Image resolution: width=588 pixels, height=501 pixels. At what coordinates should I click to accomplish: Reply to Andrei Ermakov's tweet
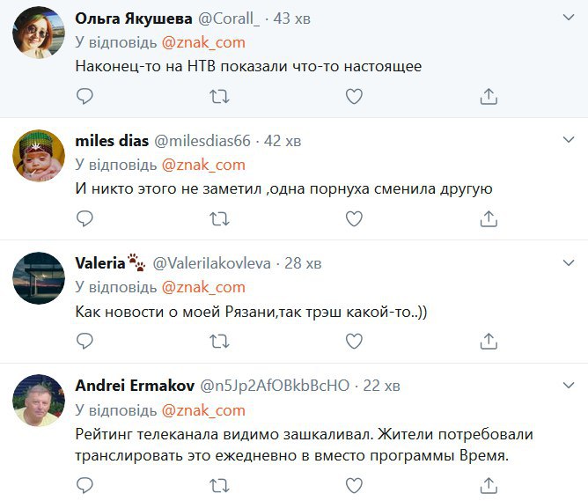click(x=85, y=484)
